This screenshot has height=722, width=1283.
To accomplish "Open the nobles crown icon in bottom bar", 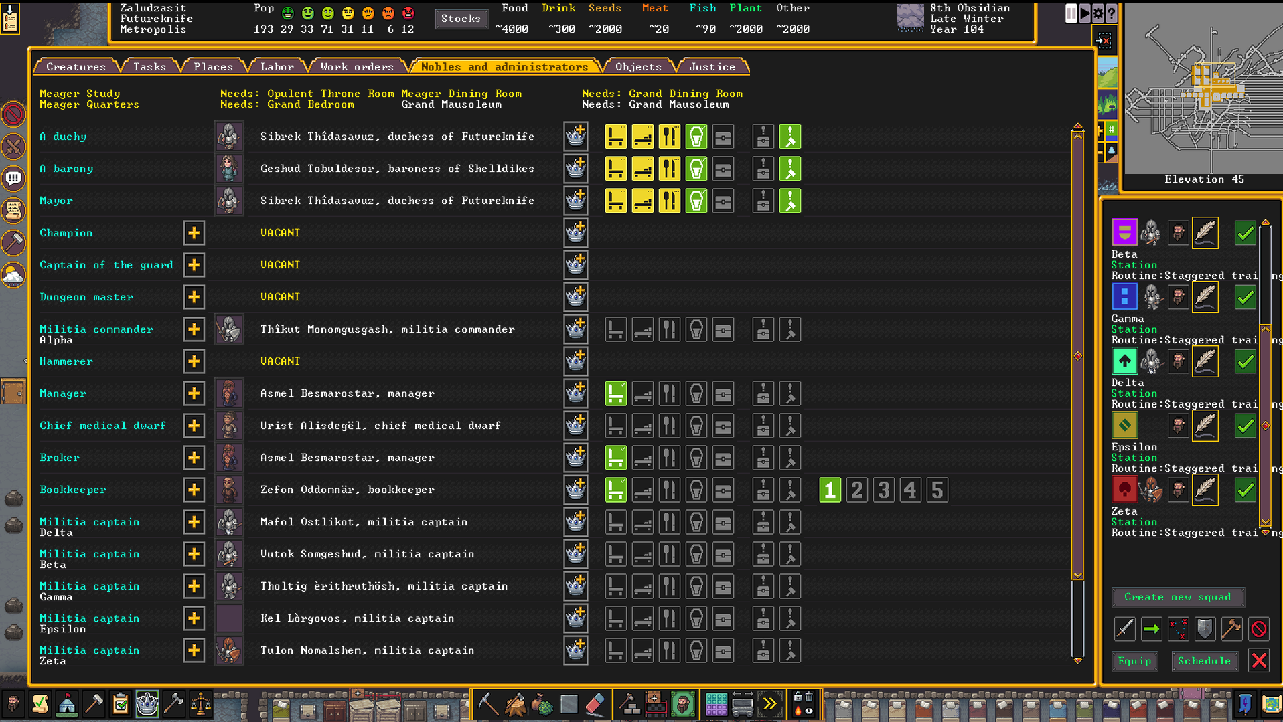I will click(147, 703).
